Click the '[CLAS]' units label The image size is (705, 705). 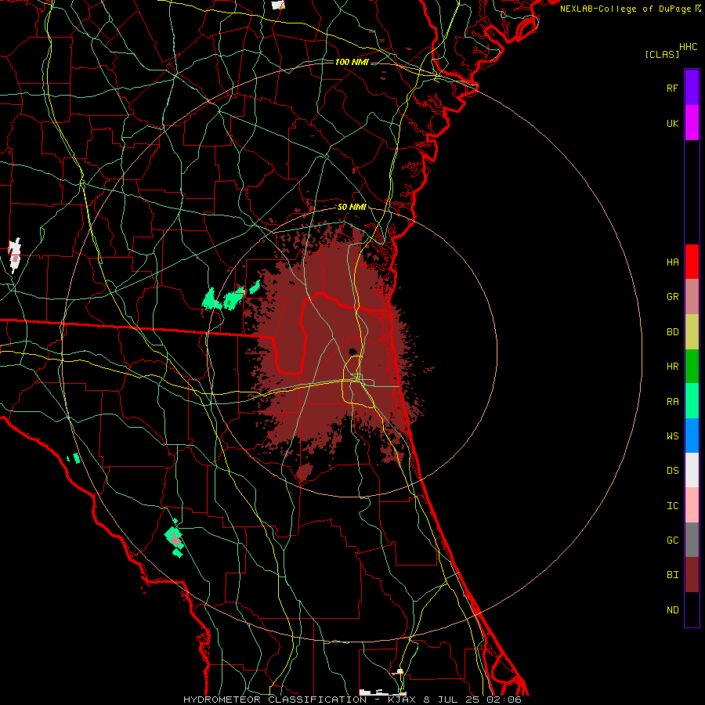click(x=662, y=54)
